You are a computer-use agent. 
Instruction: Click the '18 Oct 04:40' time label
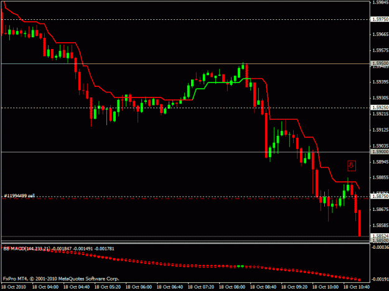point(77,287)
